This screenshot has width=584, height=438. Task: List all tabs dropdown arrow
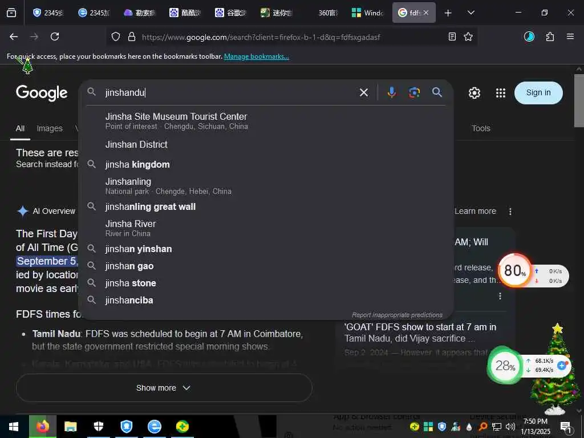471,13
